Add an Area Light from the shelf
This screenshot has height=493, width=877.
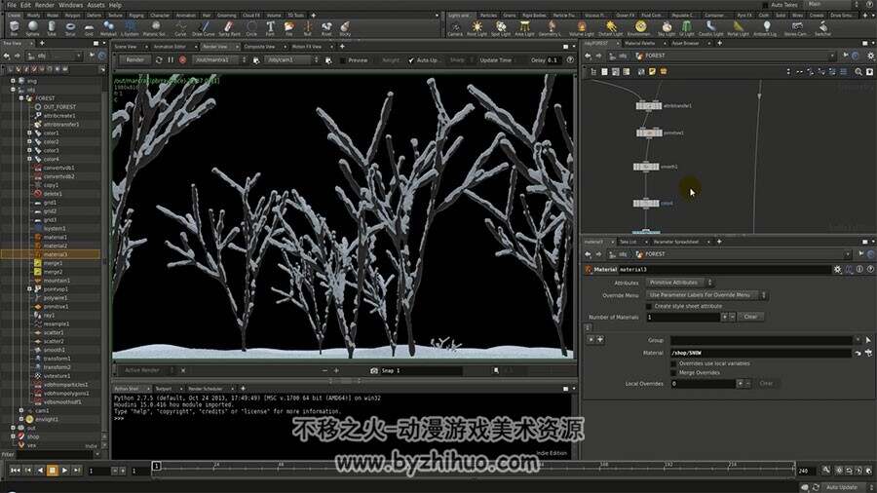click(524, 27)
